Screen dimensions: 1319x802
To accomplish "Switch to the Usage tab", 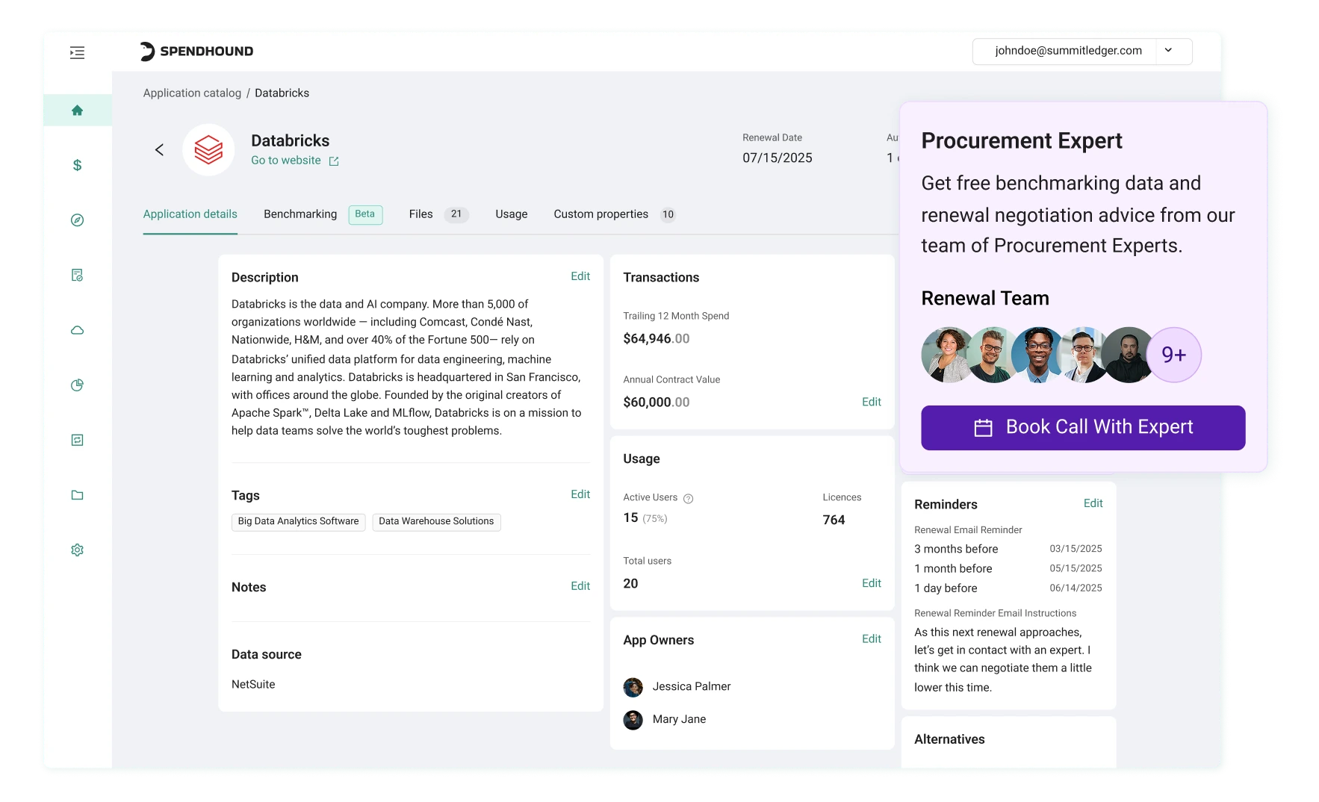I will 511,214.
